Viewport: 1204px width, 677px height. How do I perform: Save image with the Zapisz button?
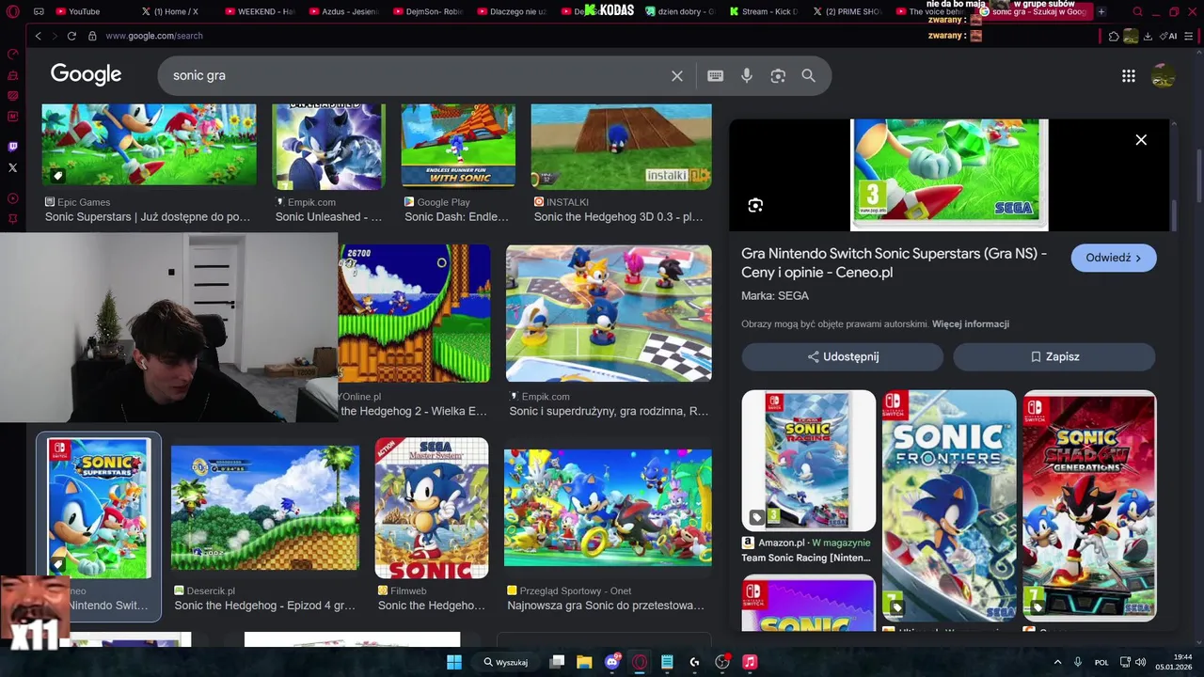pyautogui.click(x=1054, y=356)
